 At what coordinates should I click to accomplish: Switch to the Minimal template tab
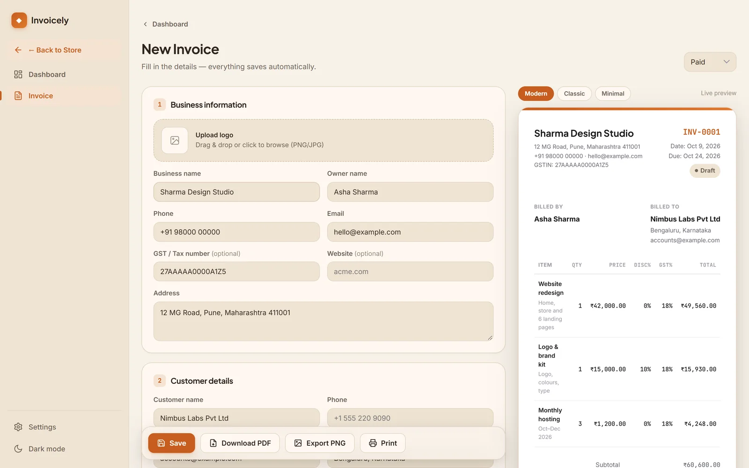613,94
